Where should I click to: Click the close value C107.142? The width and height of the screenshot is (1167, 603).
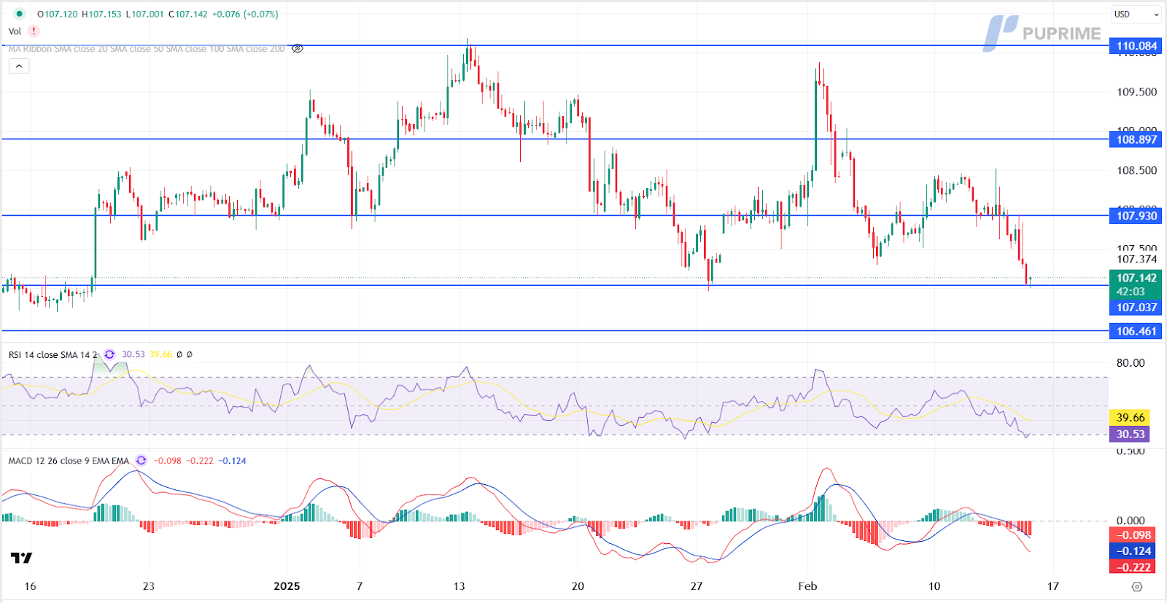(x=187, y=14)
